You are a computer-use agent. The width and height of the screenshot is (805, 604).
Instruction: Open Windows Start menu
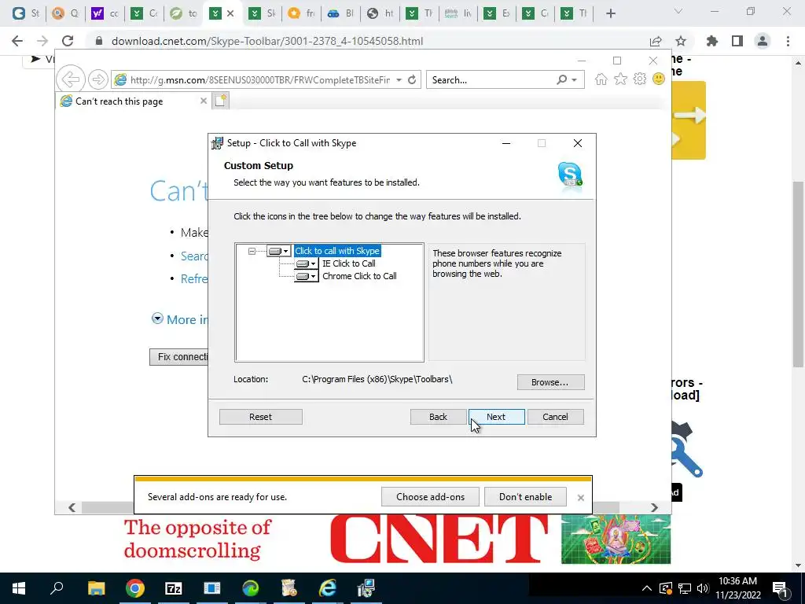(19, 588)
